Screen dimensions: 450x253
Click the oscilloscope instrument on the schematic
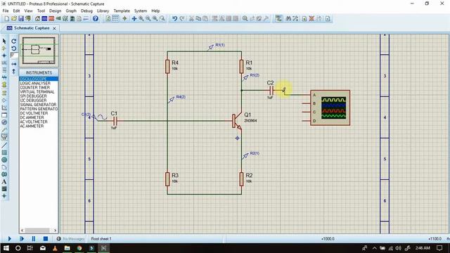pos(330,108)
